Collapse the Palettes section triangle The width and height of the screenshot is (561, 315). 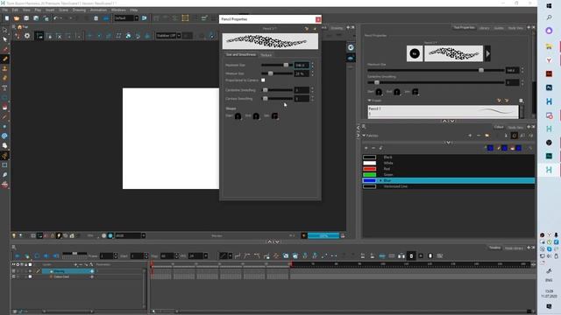coord(364,136)
